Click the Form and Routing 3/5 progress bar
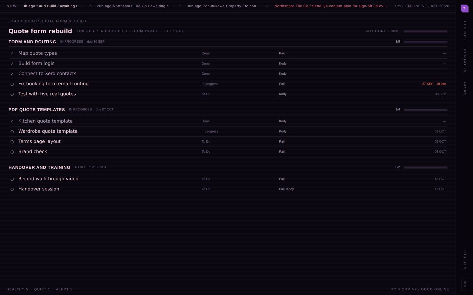The height and width of the screenshot is (295, 473). (425, 42)
